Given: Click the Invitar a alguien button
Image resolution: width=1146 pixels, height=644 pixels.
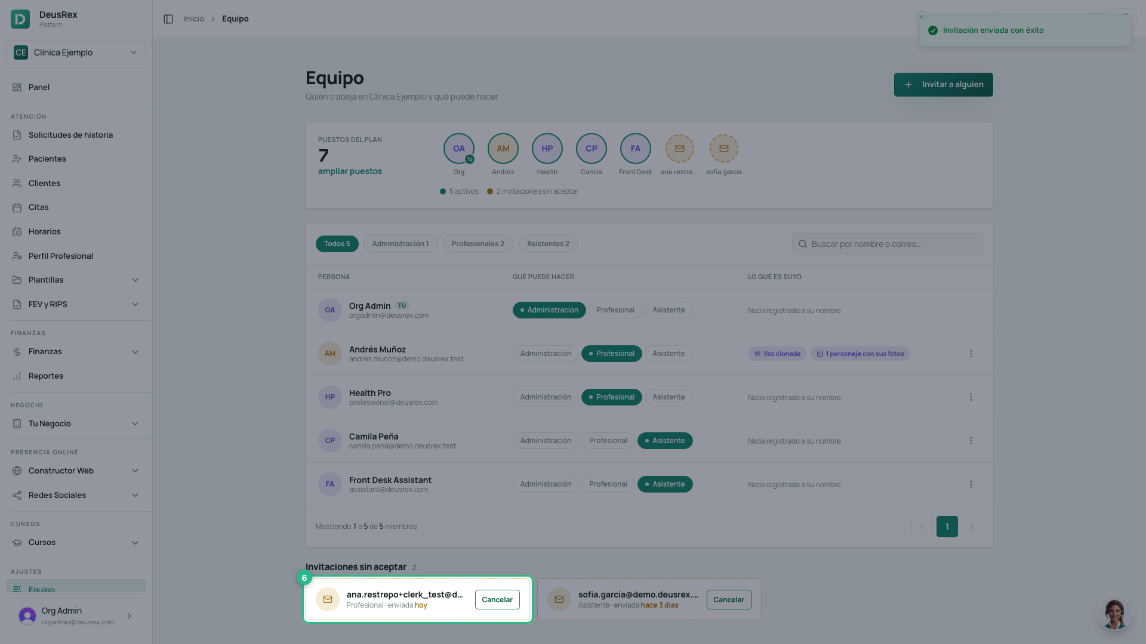Looking at the screenshot, I should [943, 85].
